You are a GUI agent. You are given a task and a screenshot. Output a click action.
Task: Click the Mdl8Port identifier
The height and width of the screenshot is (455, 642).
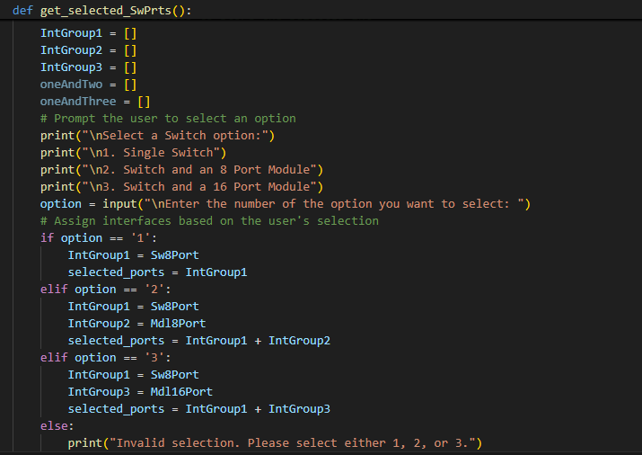click(178, 324)
